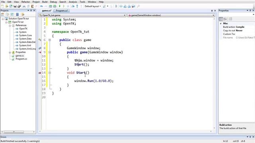Viewport: 255px width, 143px height.
Task: Toggle pin on the Projects panel
Action: (x=31, y=11)
